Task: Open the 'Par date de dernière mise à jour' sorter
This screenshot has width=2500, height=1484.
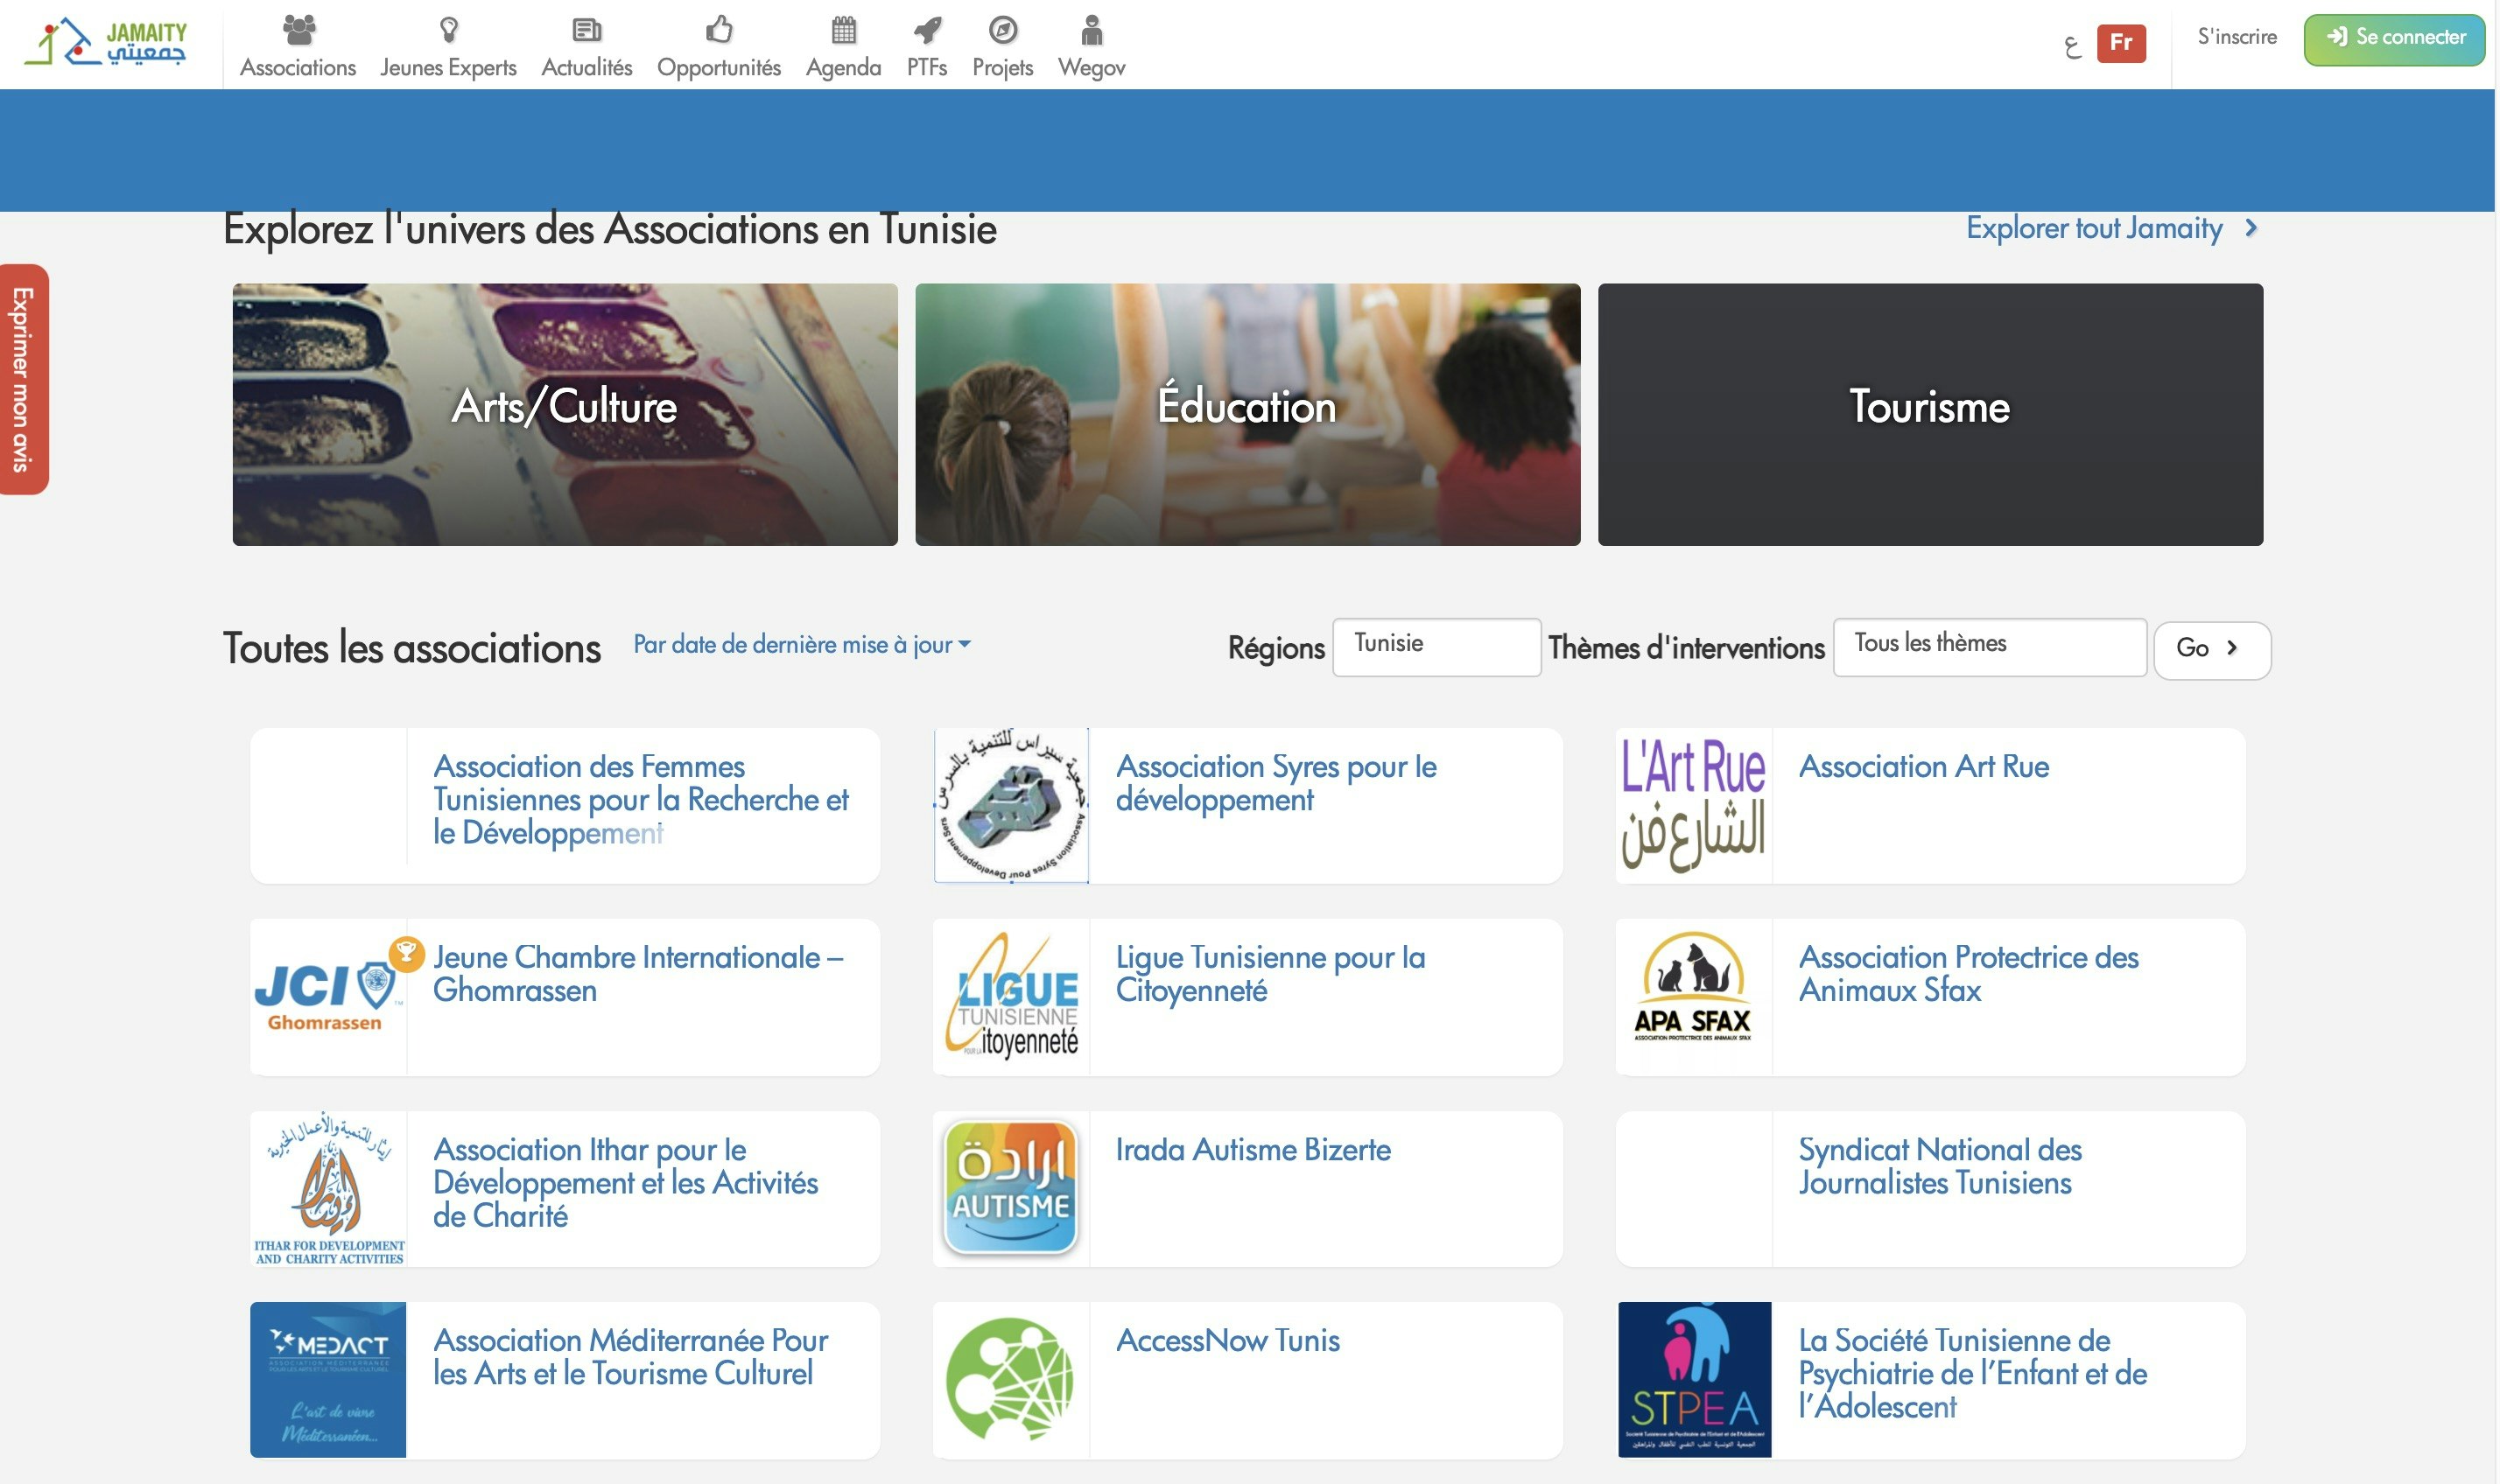Action: point(800,645)
